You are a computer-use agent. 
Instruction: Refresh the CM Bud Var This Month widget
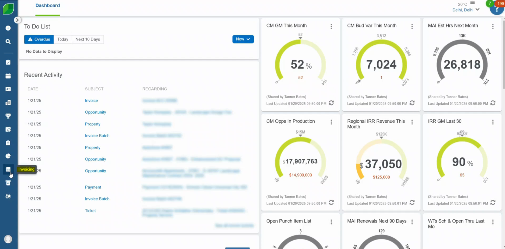412,103
